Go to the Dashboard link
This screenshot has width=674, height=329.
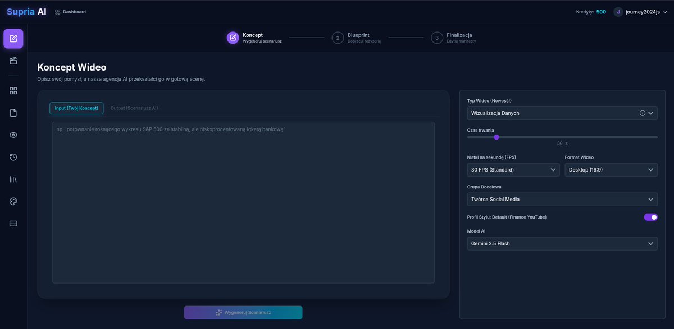coord(70,12)
